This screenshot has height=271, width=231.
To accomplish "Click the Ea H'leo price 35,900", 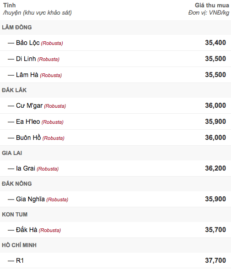I will (x=215, y=122).
